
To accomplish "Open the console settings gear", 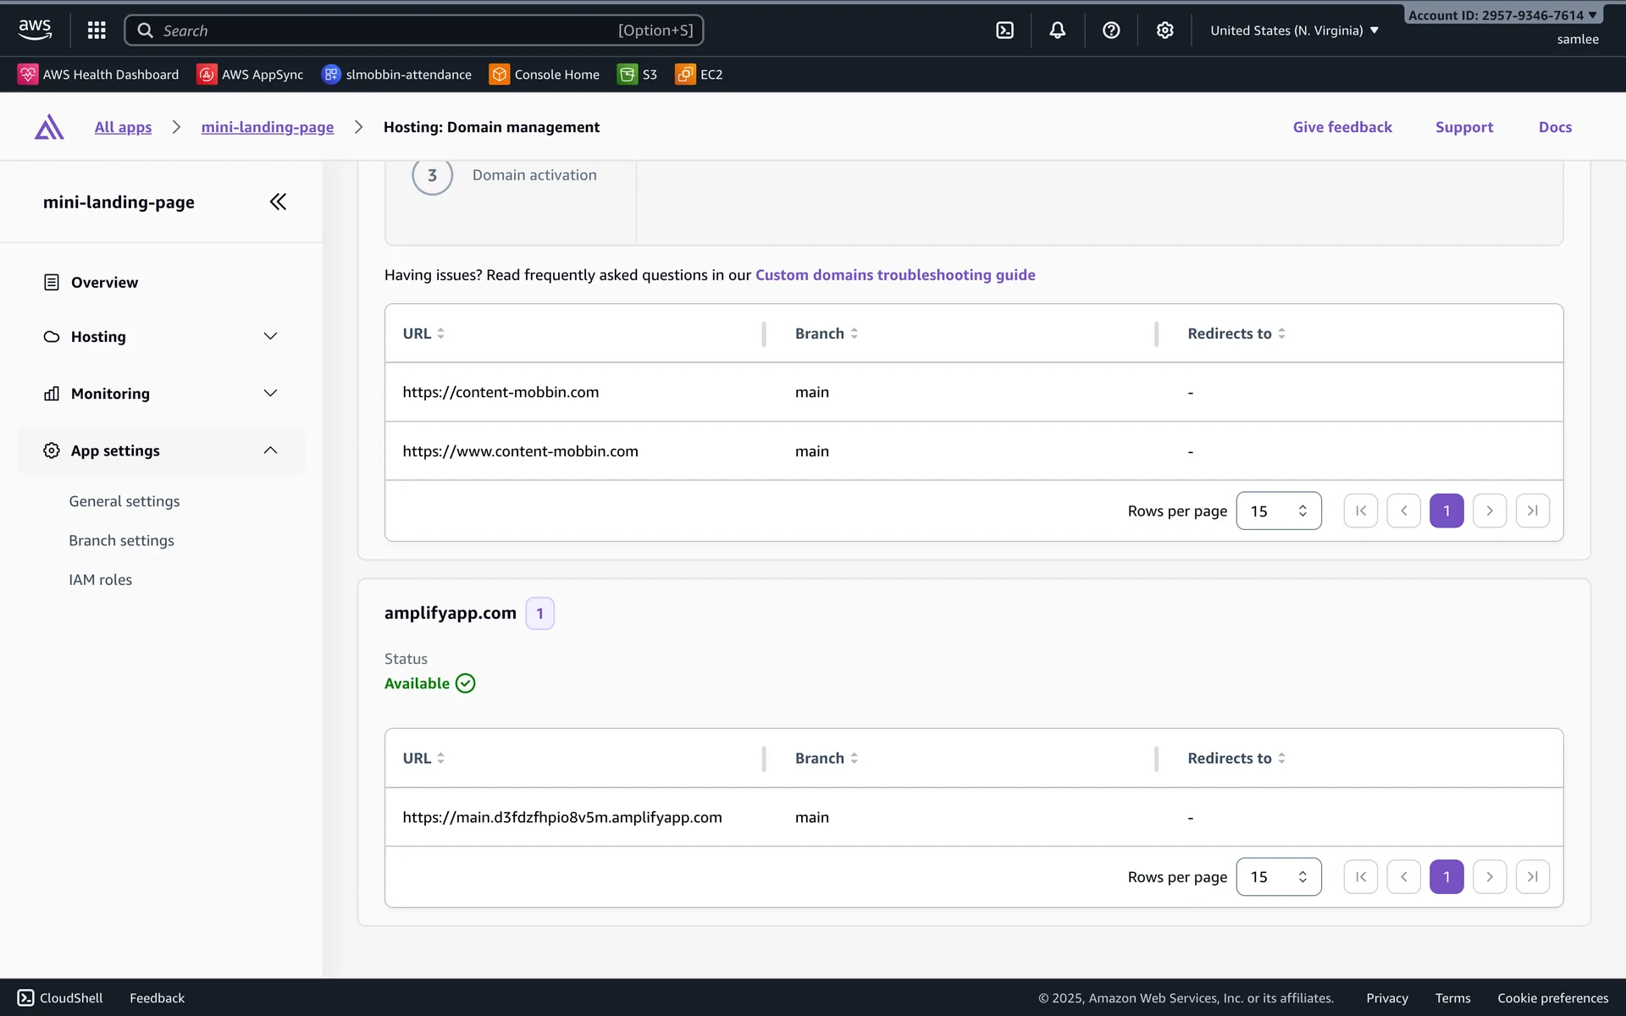I will [1164, 30].
